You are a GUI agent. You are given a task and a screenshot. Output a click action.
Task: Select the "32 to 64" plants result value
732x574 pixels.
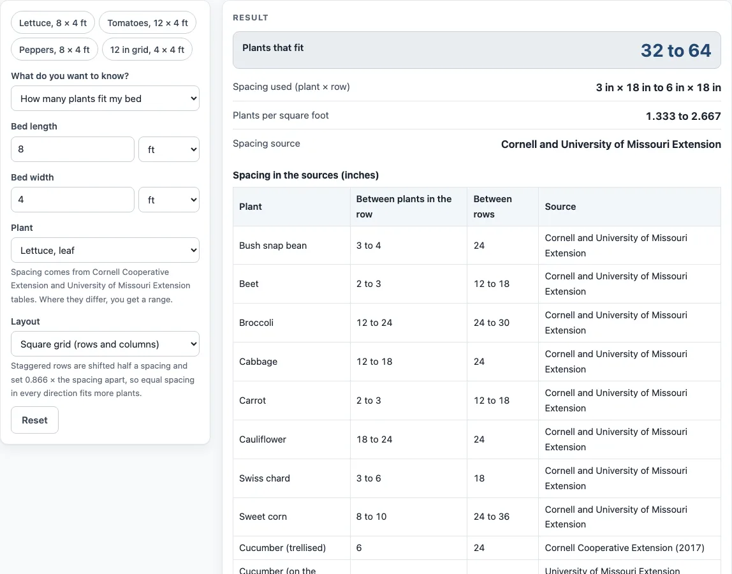coord(675,50)
